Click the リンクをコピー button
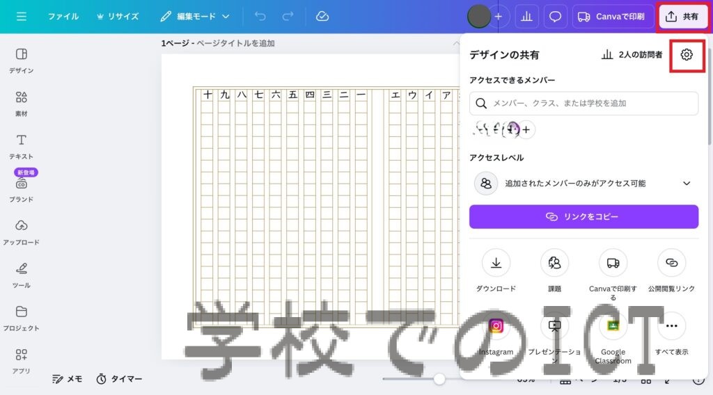Viewport: 713px width, 395px height. pos(583,216)
